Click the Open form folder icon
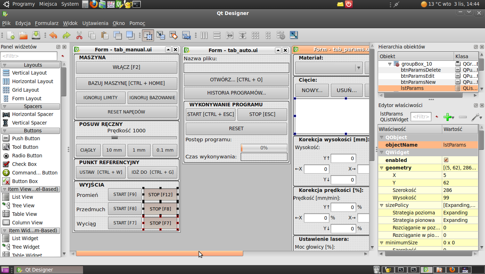485x274 pixels. pos(23,35)
